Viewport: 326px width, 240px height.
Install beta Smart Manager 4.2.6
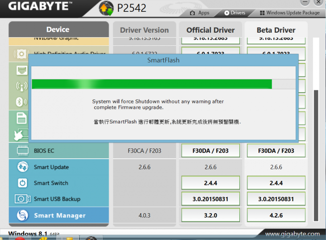click(276, 215)
